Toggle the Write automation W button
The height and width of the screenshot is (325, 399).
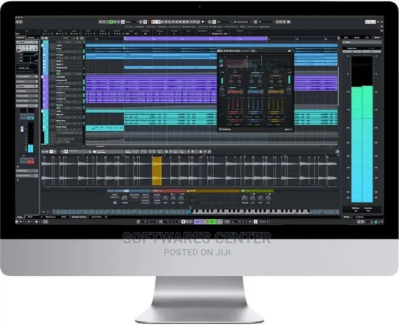(x=115, y=22)
